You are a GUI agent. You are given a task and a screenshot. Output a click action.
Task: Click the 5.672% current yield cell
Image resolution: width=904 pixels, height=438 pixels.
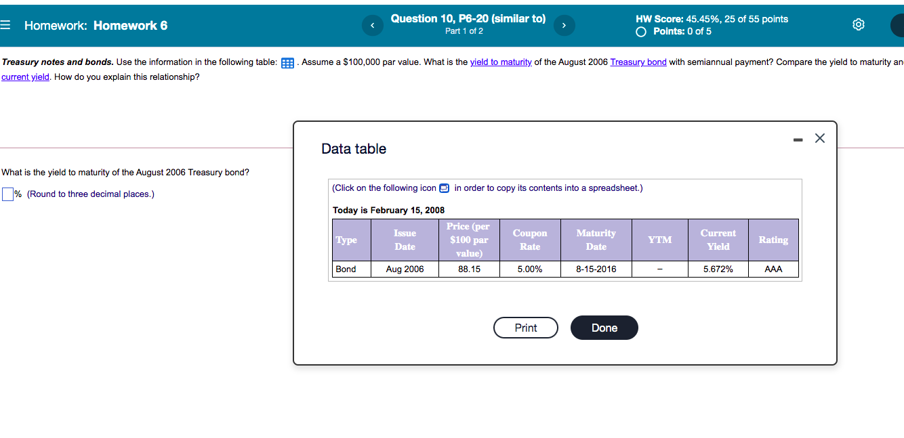(x=718, y=269)
